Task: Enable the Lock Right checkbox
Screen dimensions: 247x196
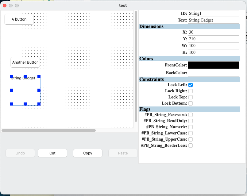Action: pyautogui.click(x=191, y=91)
